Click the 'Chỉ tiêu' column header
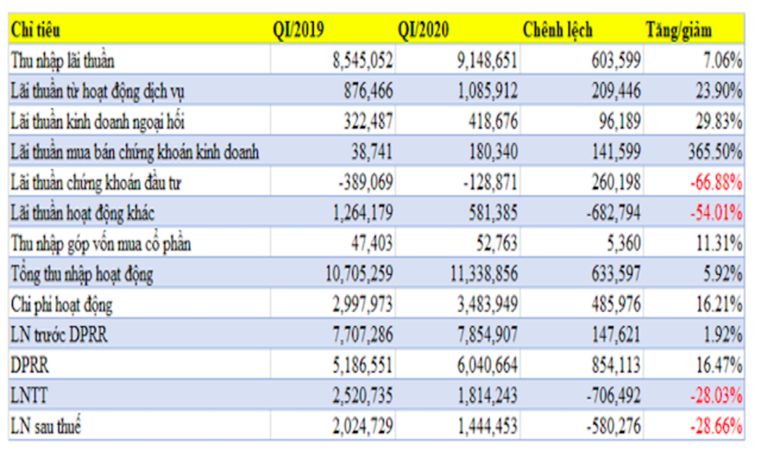This screenshot has height=457, width=761. coord(36,30)
